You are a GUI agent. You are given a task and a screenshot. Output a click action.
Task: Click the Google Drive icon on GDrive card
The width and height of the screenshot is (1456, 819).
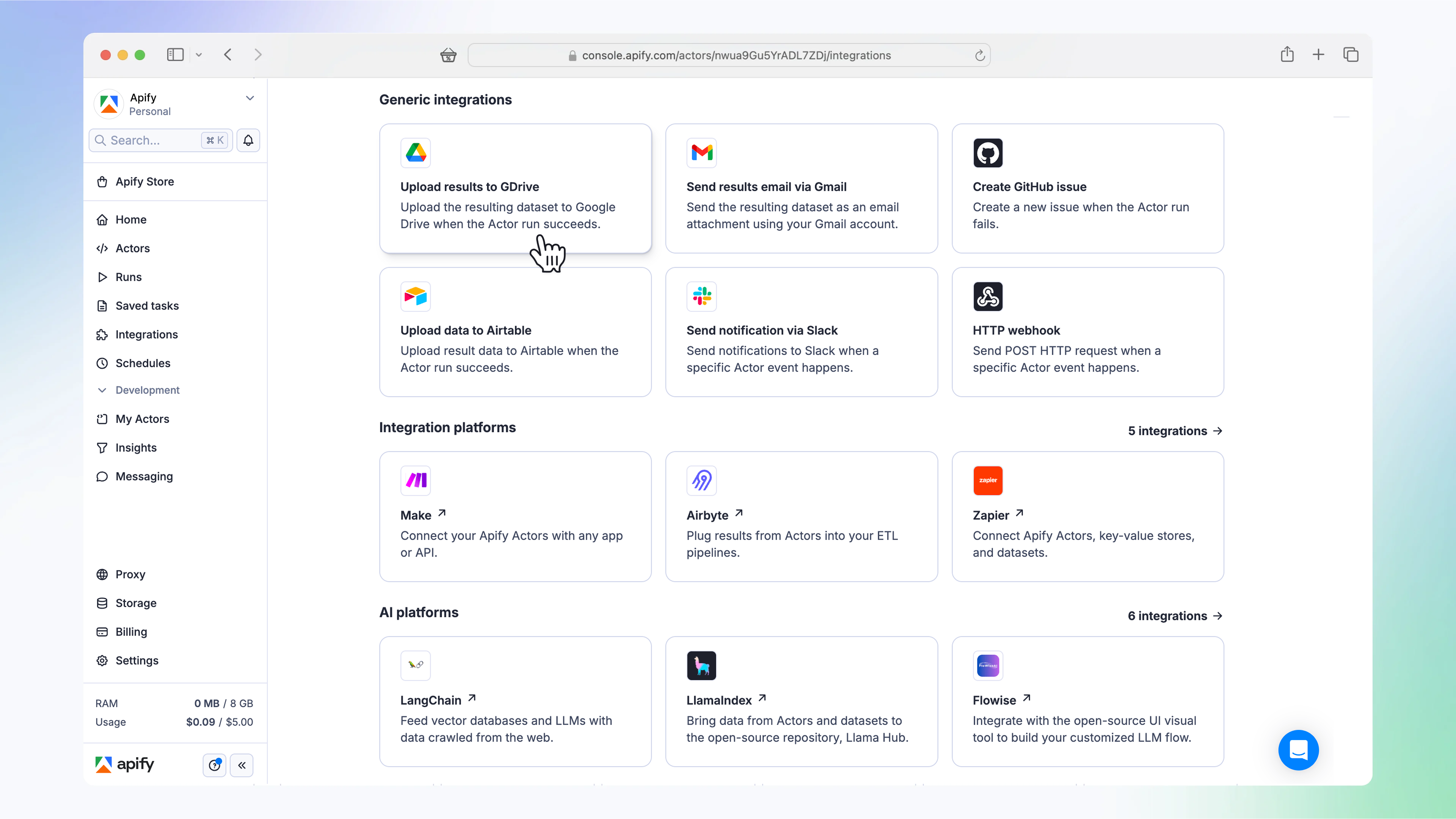pyautogui.click(x=416, y=152)
